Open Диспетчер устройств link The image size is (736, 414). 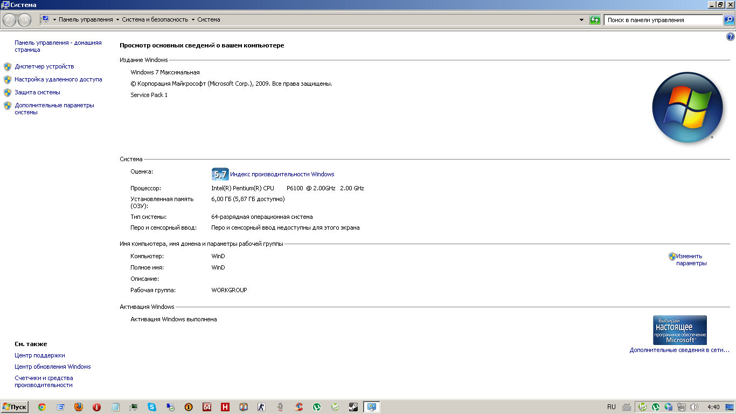[x=44, y=67]
